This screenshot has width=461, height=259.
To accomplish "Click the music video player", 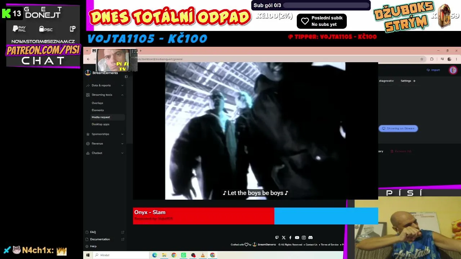I will pos(255,131).
